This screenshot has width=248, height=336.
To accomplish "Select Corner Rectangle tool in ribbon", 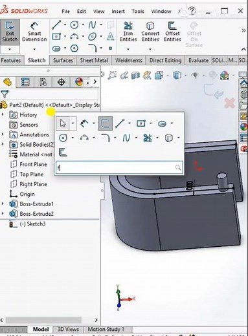I will point(56,36).
